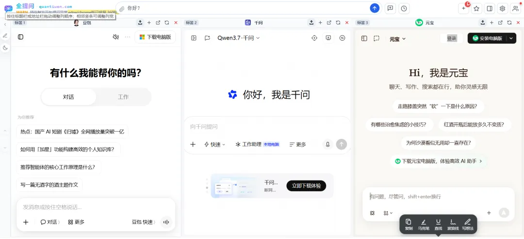The width and height of the screenshot is (524, 239).
Task: Click suggestion 推荐智能体的核心工作原理是什么
Action: (59, 167)
